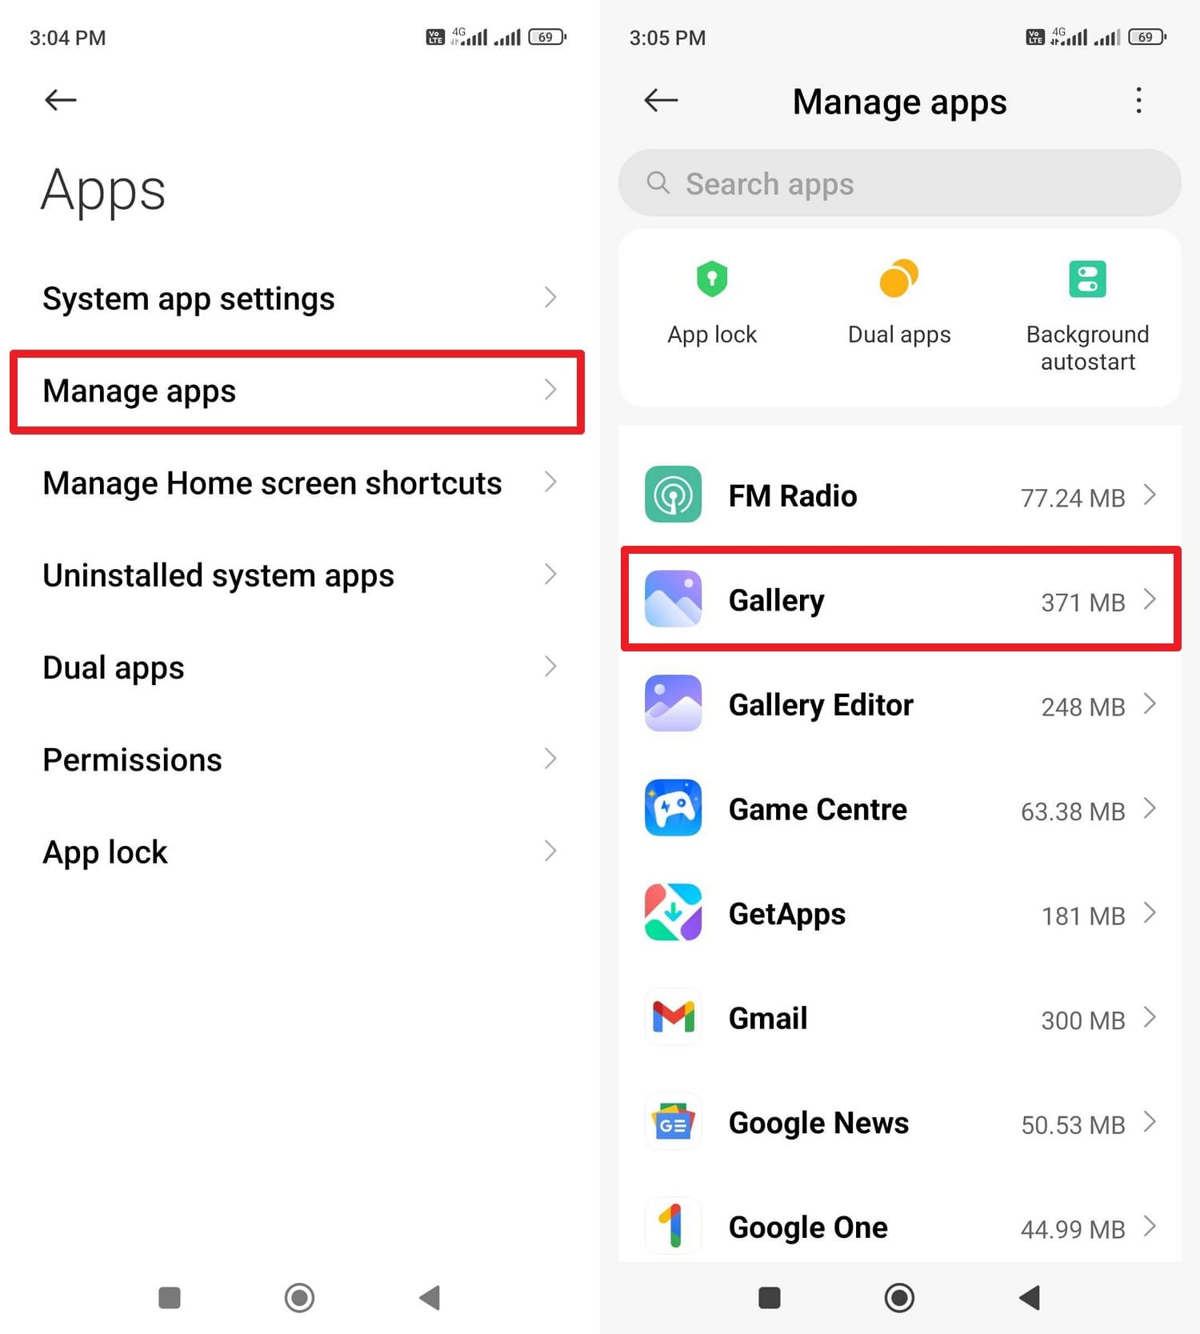Go back from Manage apps screen
1200x1334 pixels.
click(x=661, y=100)
